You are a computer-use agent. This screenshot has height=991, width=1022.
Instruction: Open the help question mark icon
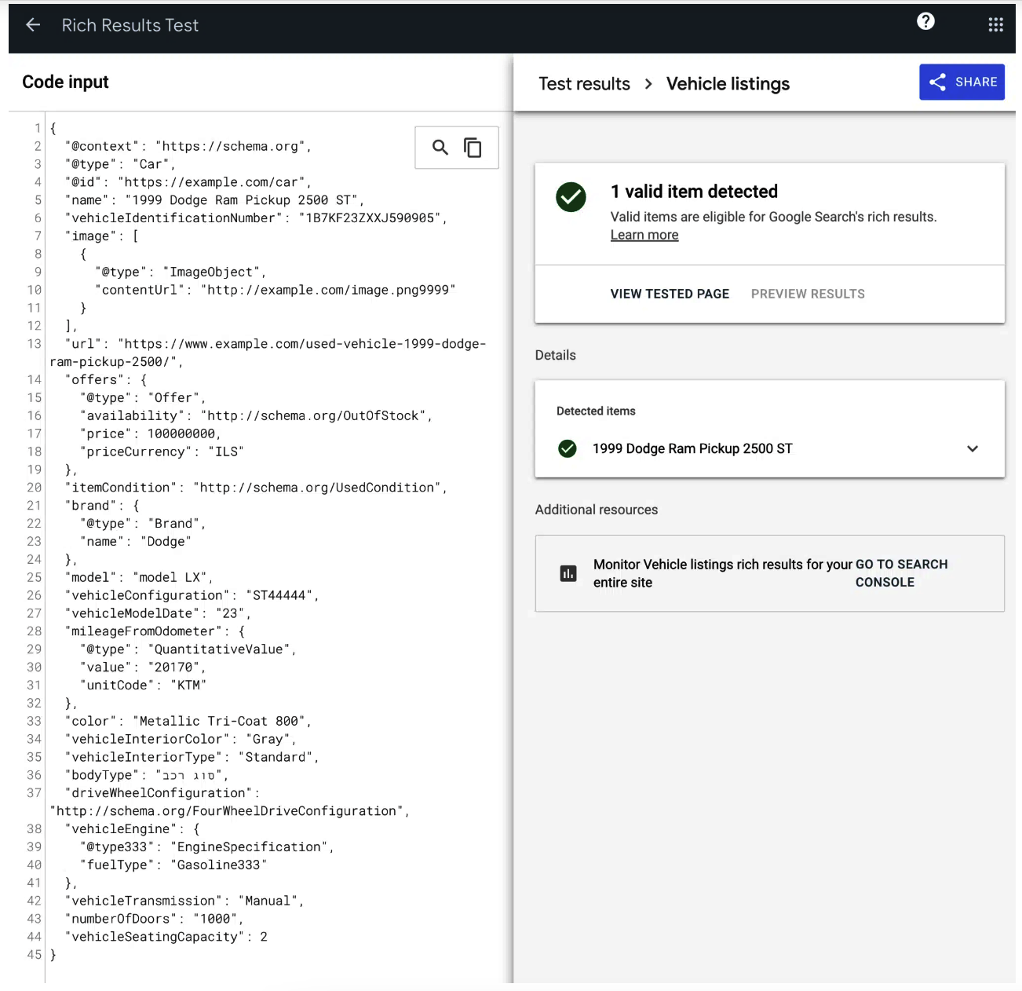click(925, 21)
